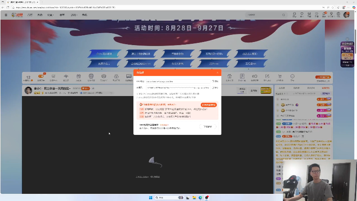Click the purple floating promo widget on the right
The height and width of the screenshot is (201, 357).
pyautogui.click(x=347, y=54)
